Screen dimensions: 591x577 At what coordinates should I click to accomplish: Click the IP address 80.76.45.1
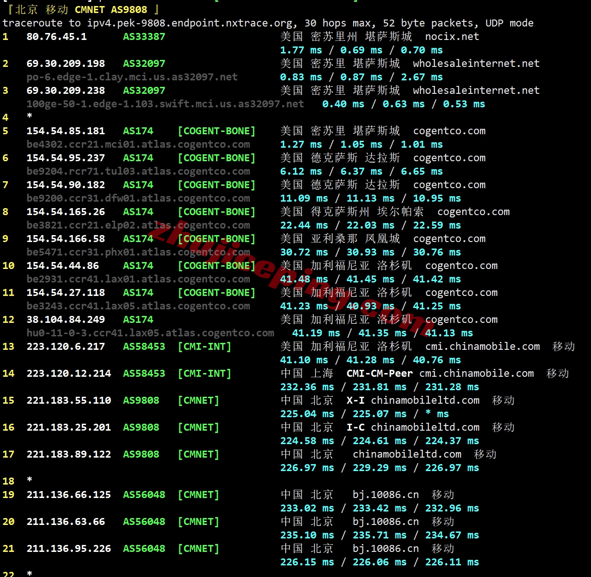tap(56, 37)
